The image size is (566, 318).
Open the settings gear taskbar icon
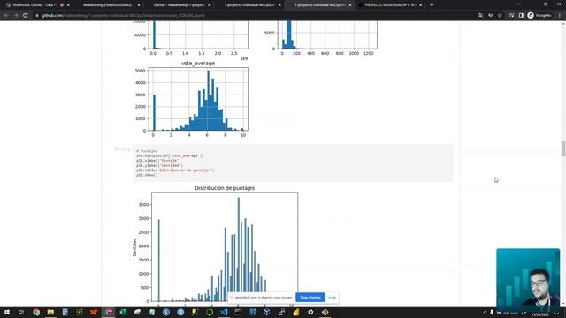pos(310,312)
